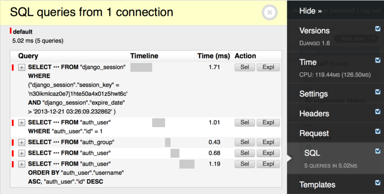Viewport: 384px width, 194px height.
Task: Hide the debug toolbar
Action: pos(310,11)
